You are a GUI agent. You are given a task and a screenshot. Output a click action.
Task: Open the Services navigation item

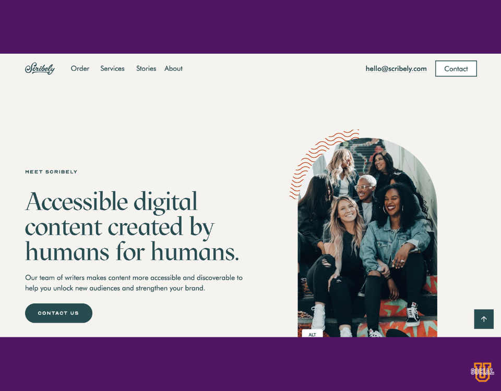[x=113, y=69]
